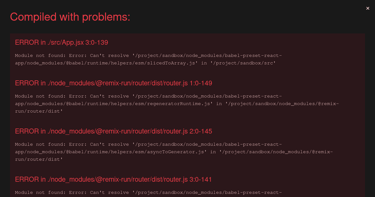Click the 'Compiled with problems:' heading
Viewport: 375px width, 197px height.
tap(70, 17)
